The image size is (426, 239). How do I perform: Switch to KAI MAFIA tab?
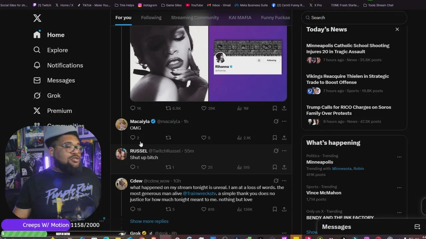tap(240, 18)
